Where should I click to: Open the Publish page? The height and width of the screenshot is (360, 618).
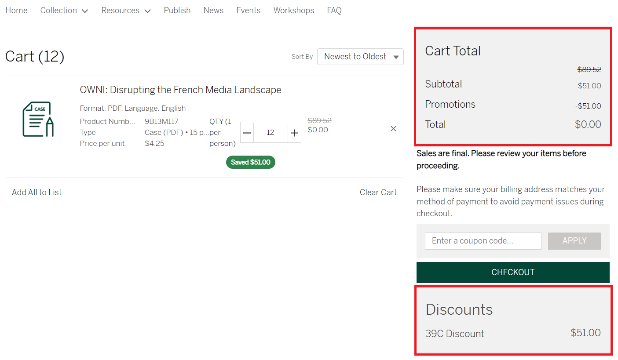(177, 11)
